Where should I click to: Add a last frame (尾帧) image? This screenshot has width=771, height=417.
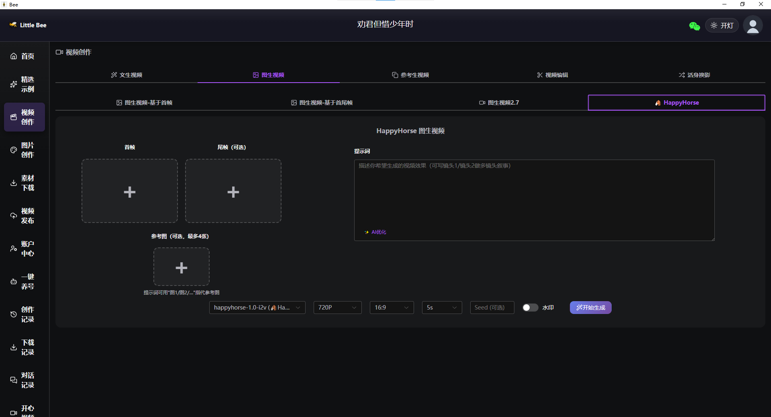pos(233,191)
